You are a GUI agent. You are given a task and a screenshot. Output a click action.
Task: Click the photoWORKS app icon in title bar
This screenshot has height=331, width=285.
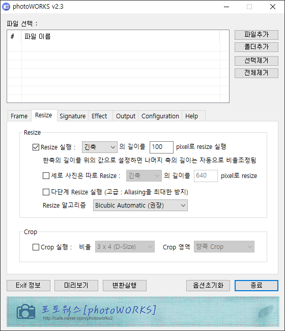pyautogui.click(x=6, y=7)
